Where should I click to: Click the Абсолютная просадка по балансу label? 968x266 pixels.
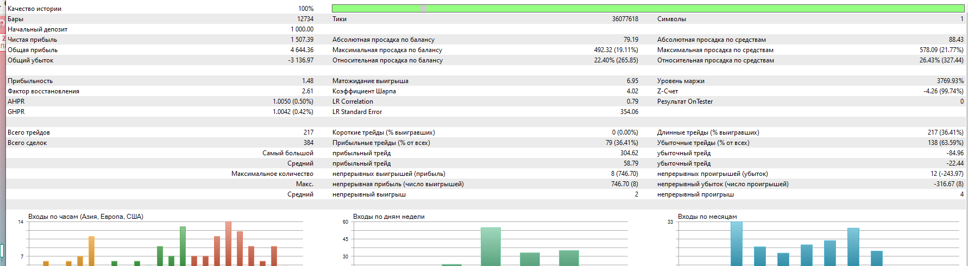point(384,40)
